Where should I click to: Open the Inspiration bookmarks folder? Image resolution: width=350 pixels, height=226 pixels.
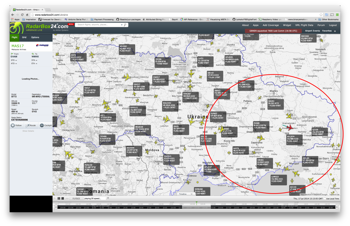[29, 19]
